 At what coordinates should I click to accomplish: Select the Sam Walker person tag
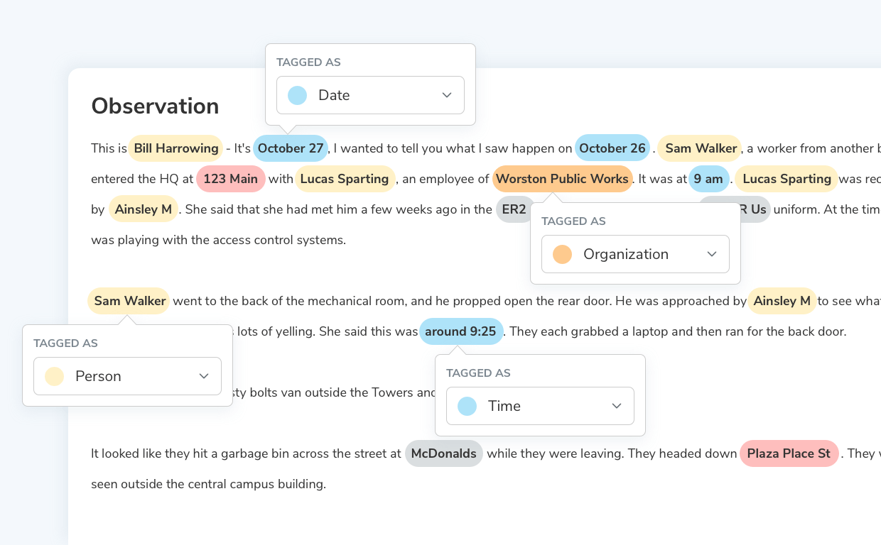(700, 148)
